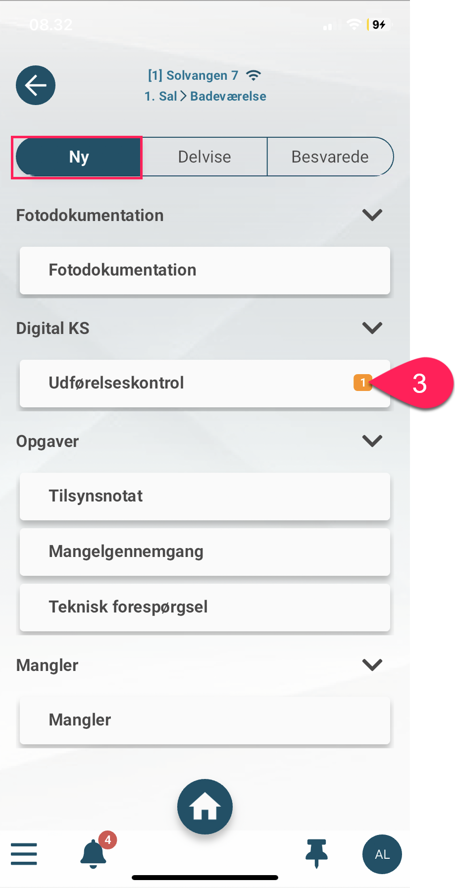Image resolution: width=455 pixels, height=888 pixels.
Task: Tap the orange 1 badge on Udførelseskontrol
Action: (x=362, y=383)
